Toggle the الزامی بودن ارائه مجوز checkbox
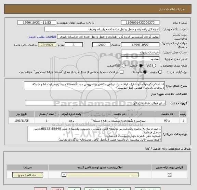This screenshot has width=197, height=190. [x=170, y=175]
